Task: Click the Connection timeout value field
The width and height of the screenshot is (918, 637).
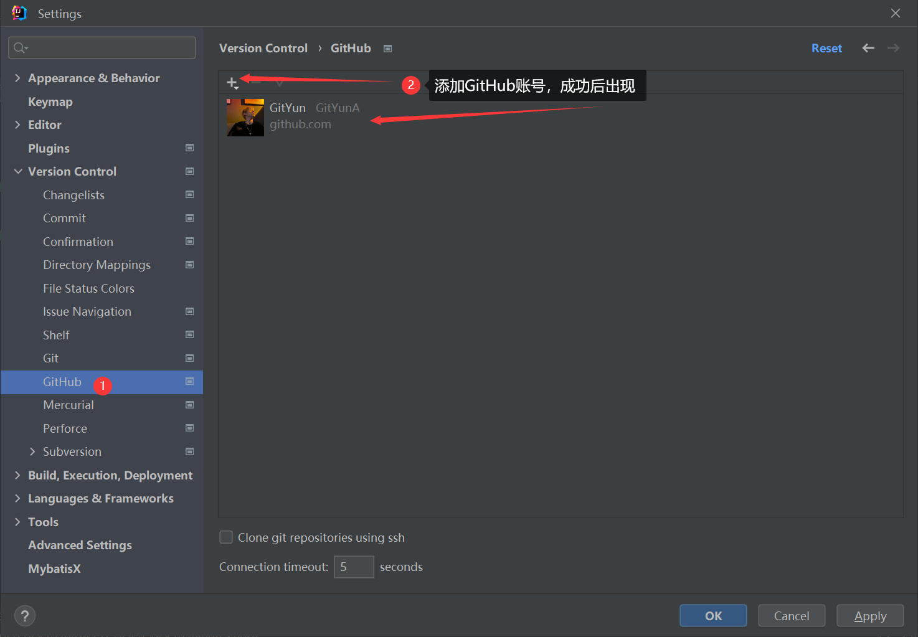Action: (354, 567)
